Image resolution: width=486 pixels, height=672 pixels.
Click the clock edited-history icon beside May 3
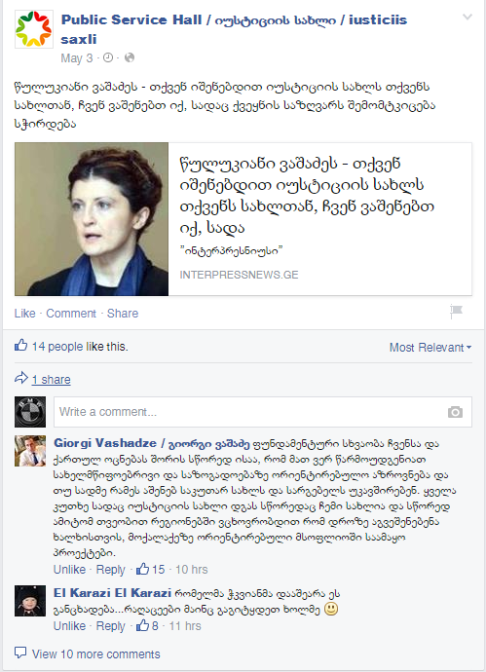point(108,57)
